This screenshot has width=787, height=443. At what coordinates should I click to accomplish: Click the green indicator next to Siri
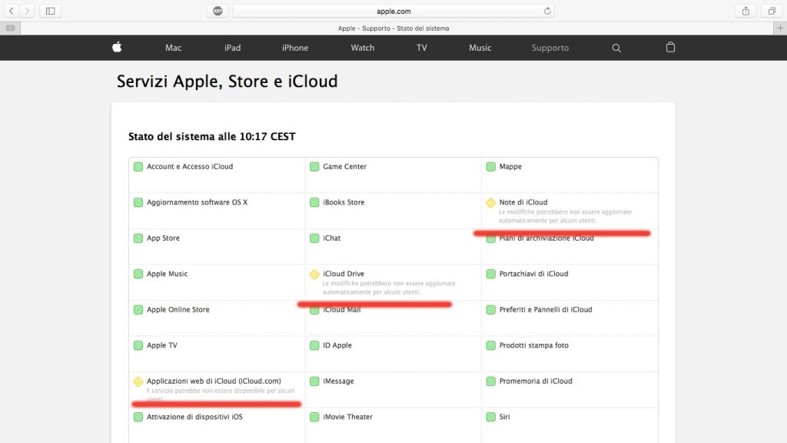(x=490, y=417)
